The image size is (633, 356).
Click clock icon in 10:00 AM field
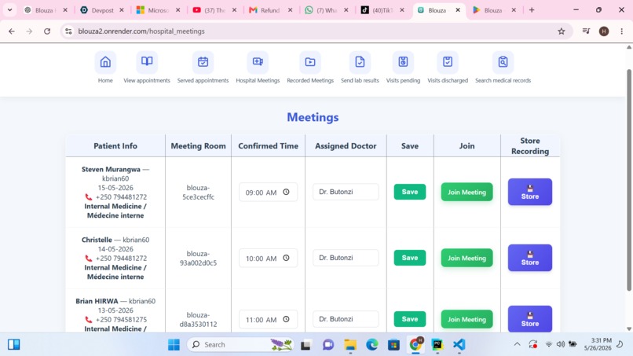(286, 258)
